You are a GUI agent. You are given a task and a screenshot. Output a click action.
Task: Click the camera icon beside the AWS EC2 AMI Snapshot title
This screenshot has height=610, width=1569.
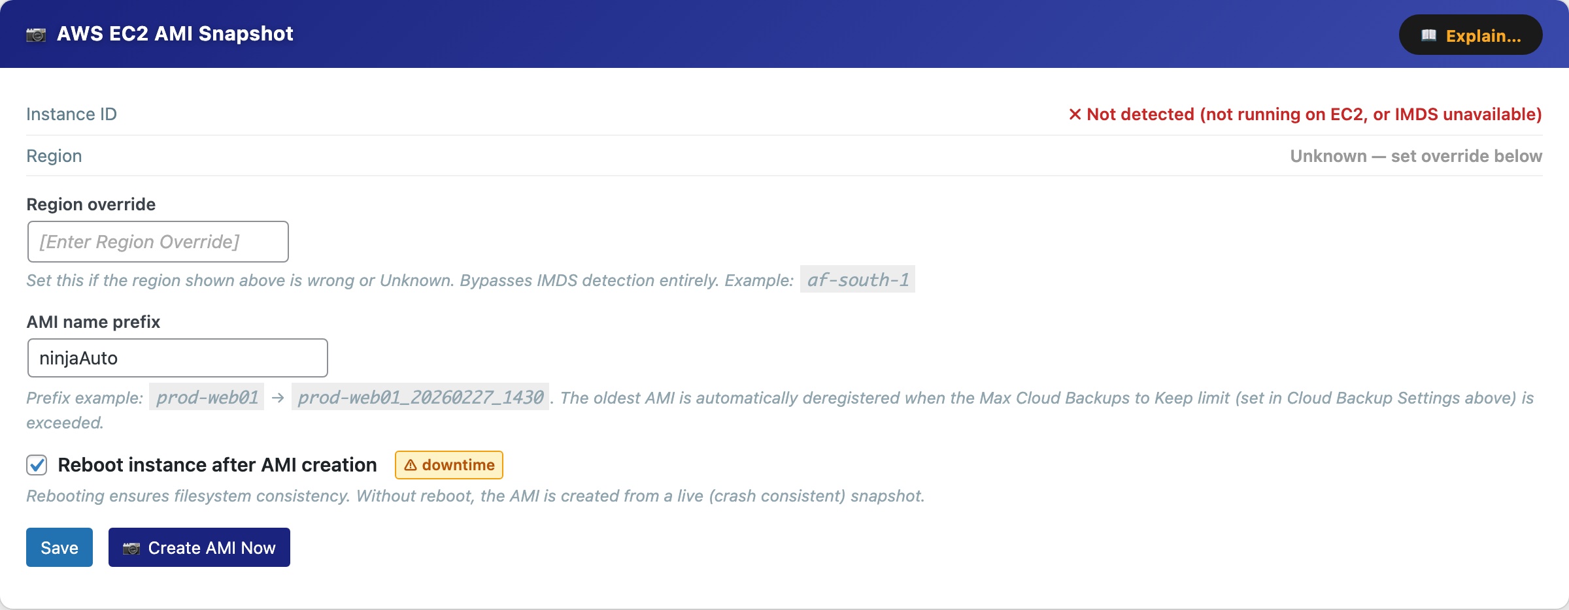[x=36, y=35]
